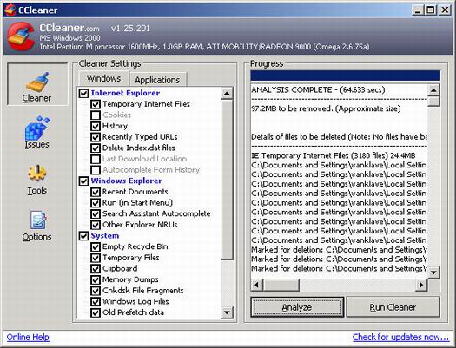
Task: Enable the Cookies checkbox
Action: (96, 115)
